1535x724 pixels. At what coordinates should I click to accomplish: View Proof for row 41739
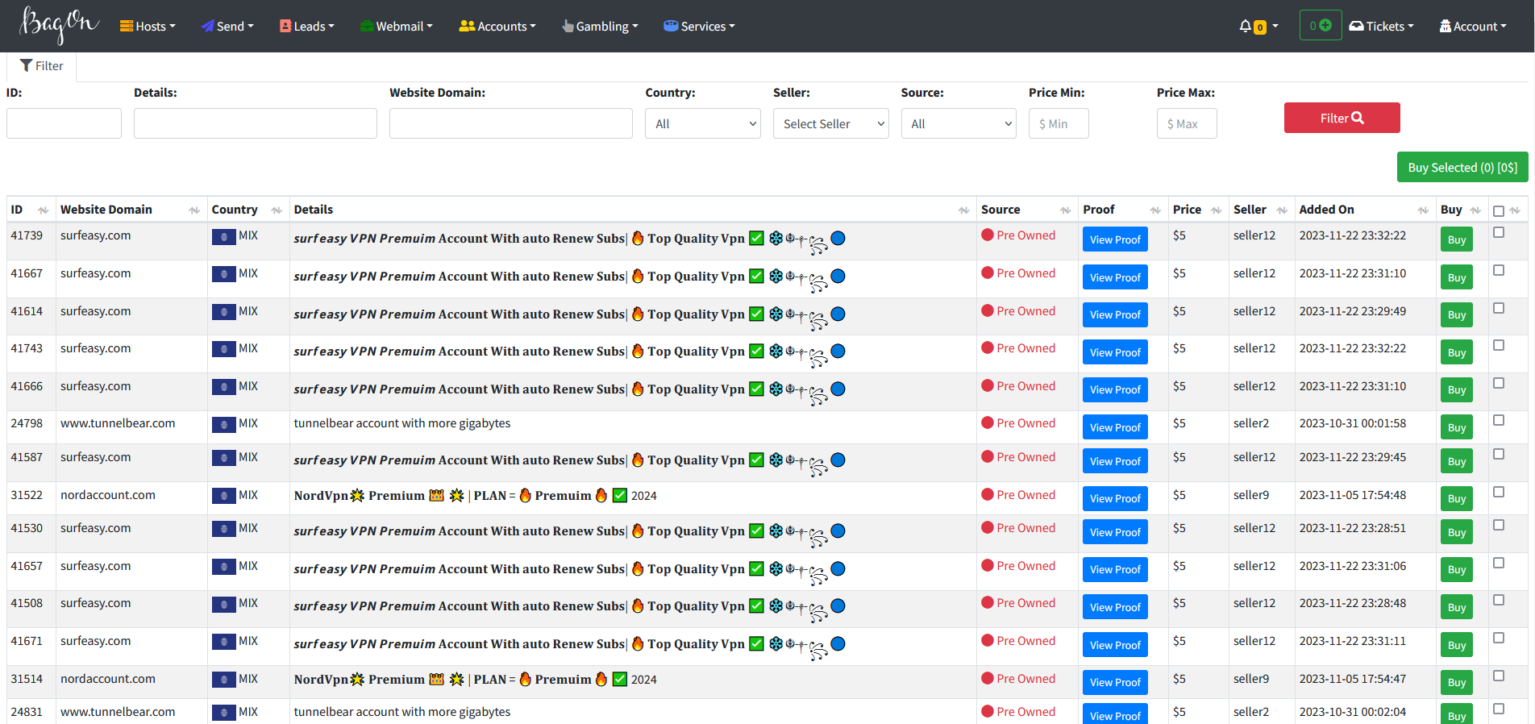(1115, 239)
